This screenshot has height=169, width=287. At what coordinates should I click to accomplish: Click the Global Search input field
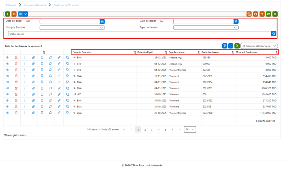(x=139, y=34)
